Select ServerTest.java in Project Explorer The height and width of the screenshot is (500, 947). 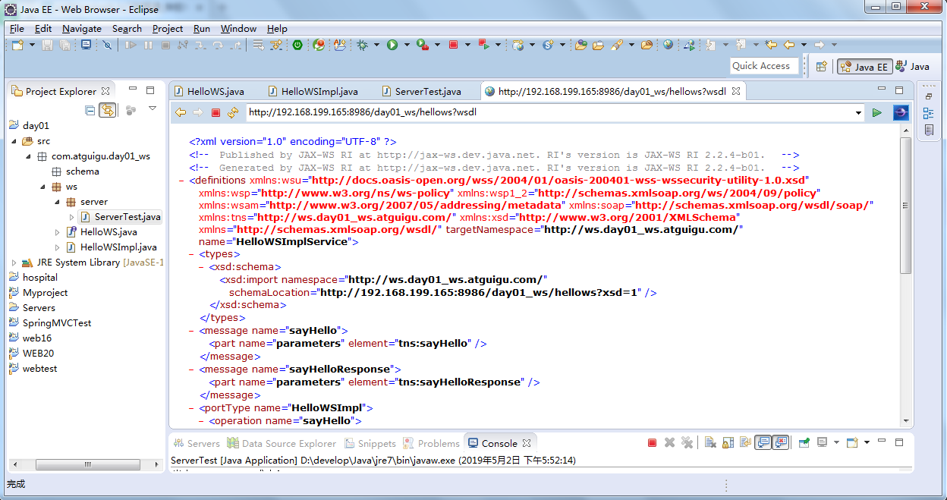(x=120, y=217)
